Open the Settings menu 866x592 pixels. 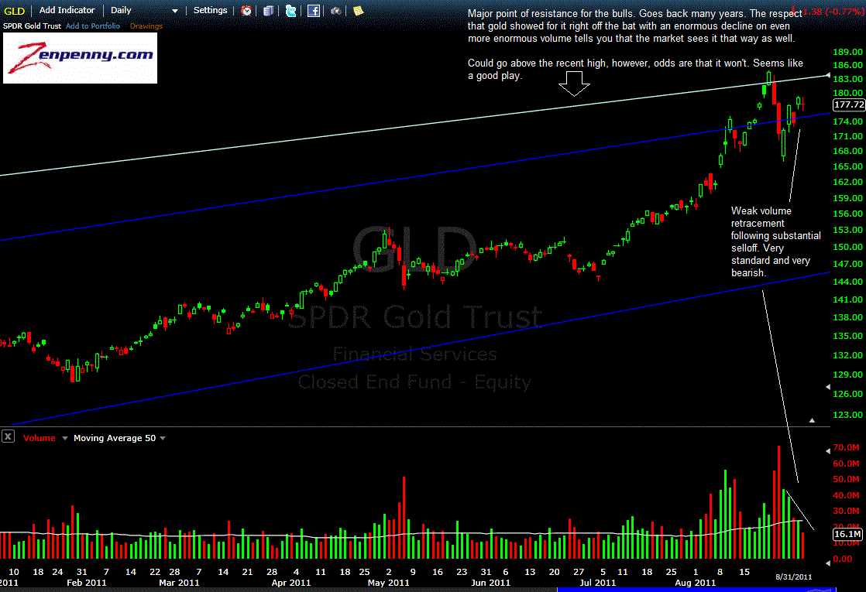pos(210,11)
